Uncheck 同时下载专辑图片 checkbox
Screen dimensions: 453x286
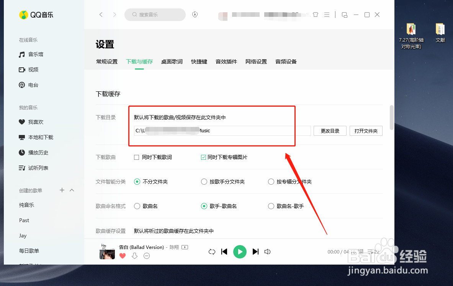[203, 157]
